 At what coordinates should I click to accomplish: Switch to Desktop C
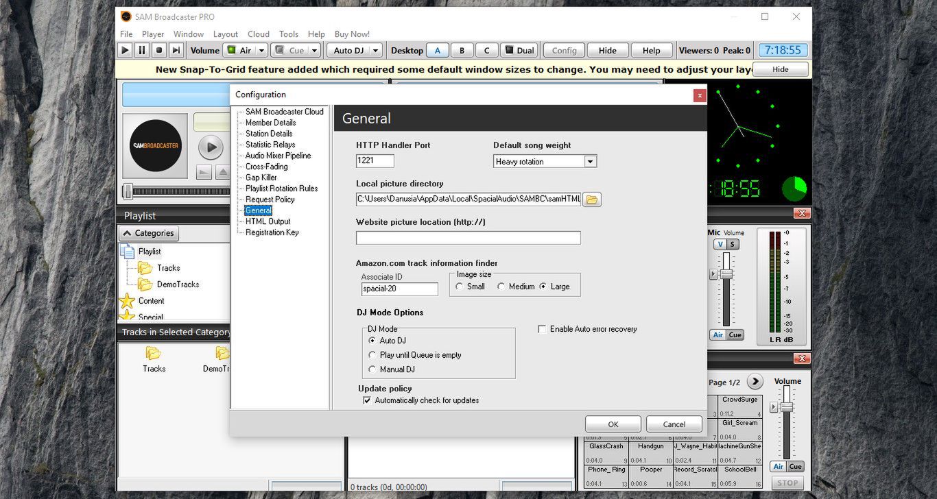487,50
